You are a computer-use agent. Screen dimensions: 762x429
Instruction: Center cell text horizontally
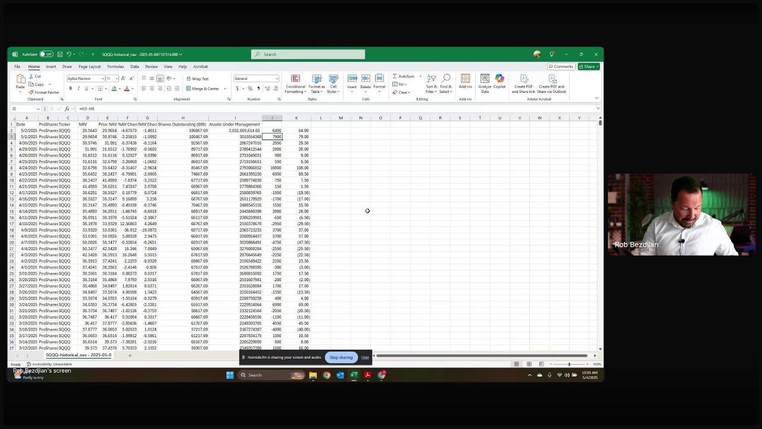click(152, 89)
